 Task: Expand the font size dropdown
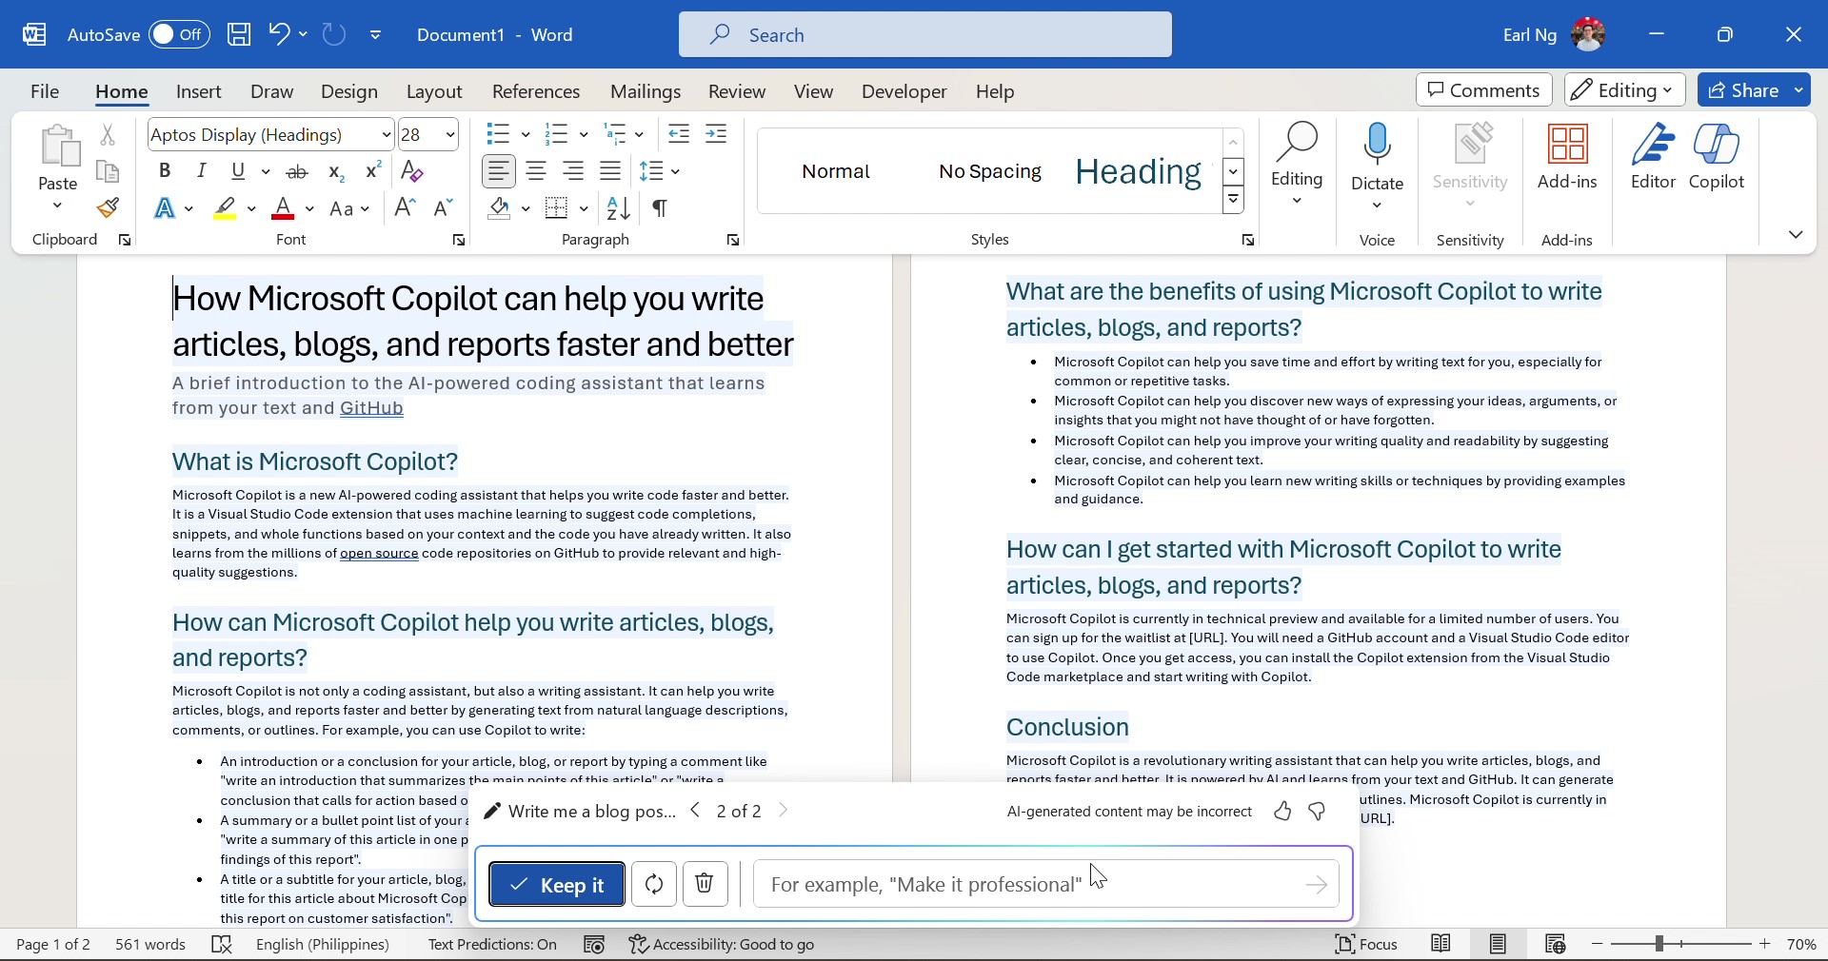[450, 135]
